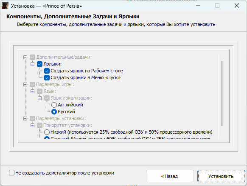Uncheck Создать ярлык на Рабочем столе
Image resolution: width=247 pixels, height=186 pixels.
point(47,71)
